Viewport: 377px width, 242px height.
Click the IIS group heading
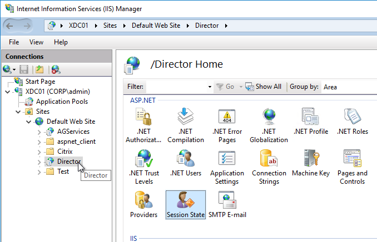coord(133,239)
